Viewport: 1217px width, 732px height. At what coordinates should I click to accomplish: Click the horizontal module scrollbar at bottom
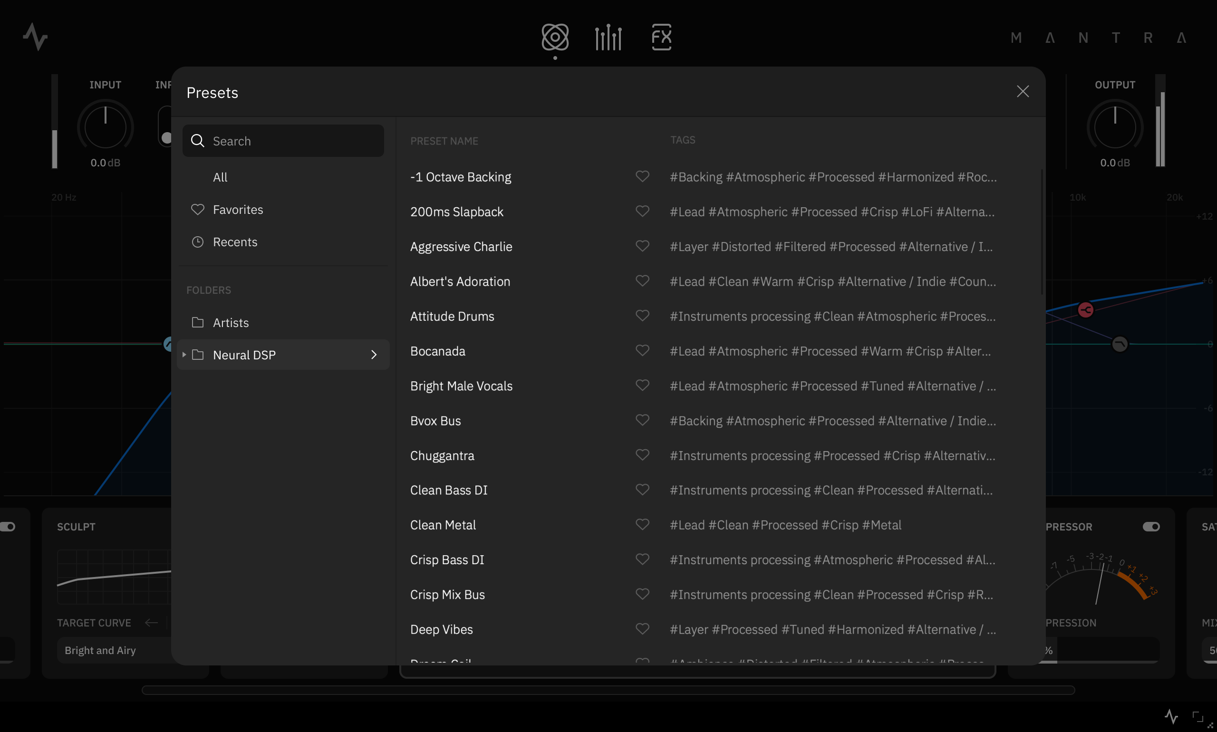tap(608, 690)
